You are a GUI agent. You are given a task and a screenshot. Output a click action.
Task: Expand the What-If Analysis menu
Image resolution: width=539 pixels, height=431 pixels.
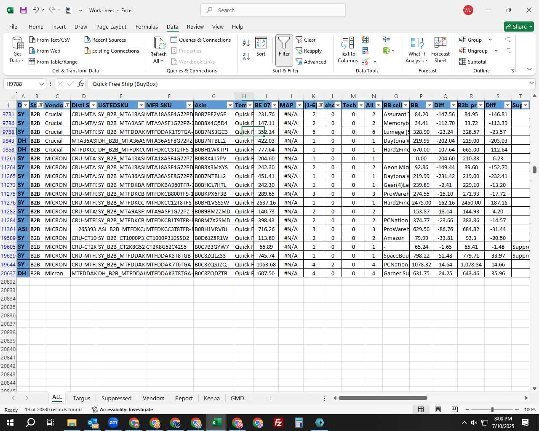[x=417, y=50]
